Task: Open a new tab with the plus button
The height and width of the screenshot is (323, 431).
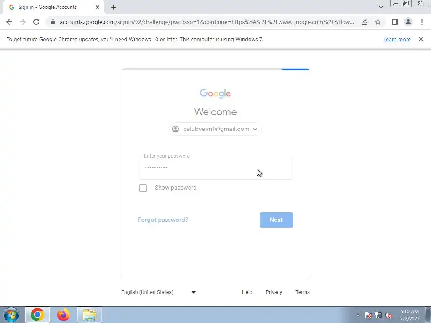Action: point(114,7)
